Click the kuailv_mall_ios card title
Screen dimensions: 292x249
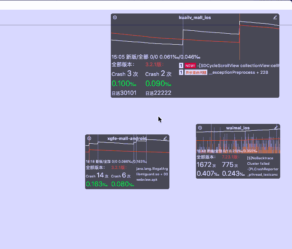195,18
